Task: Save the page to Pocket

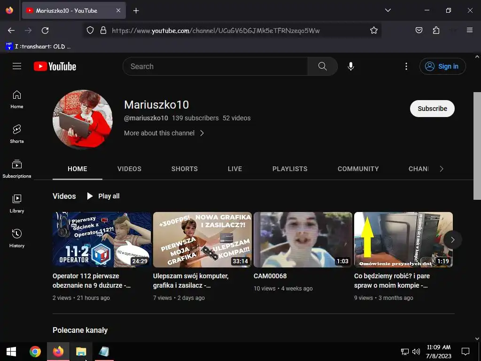Action: coord(419,31)
